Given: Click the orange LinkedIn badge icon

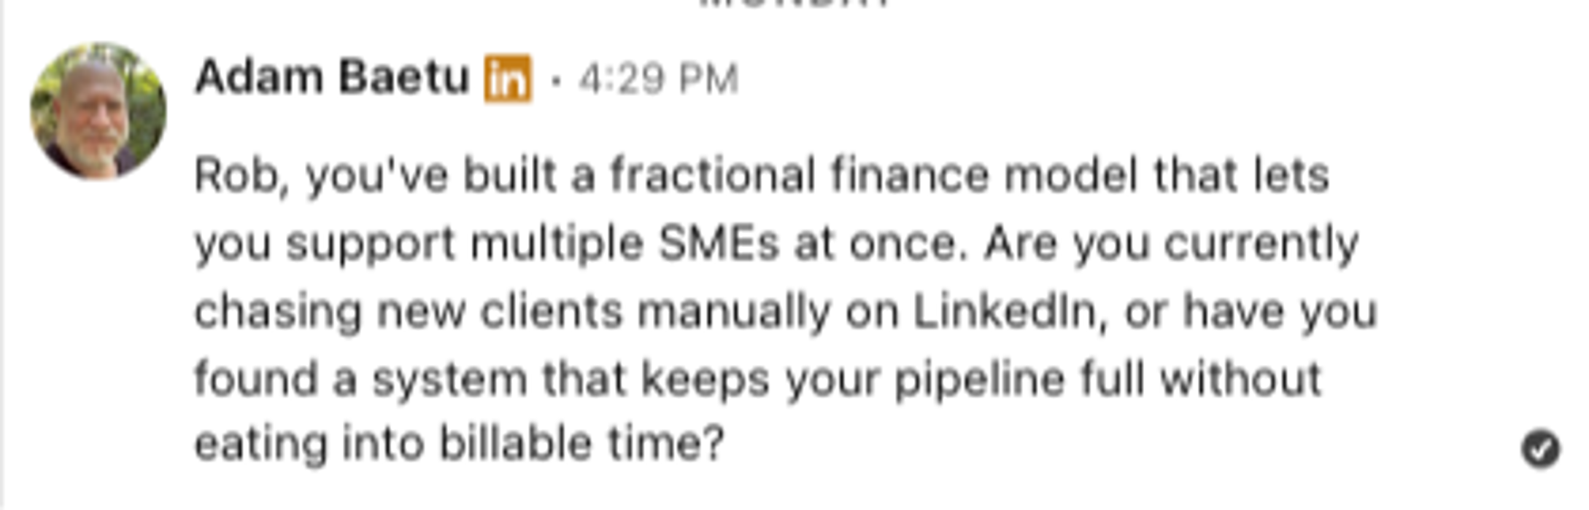Looking at the screenshot, I should (x=508, y=79).
